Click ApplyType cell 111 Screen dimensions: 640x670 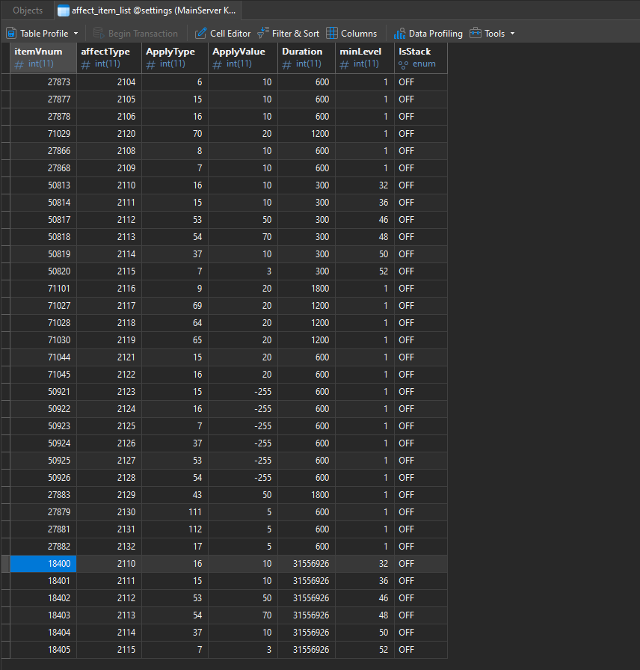point(175,512)
